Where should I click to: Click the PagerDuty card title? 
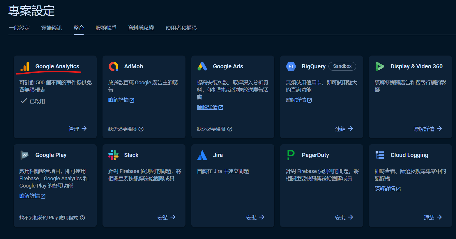pos(315,155)
